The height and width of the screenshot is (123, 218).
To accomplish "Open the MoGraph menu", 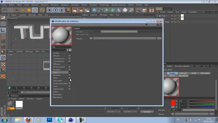I will [93, 5].
